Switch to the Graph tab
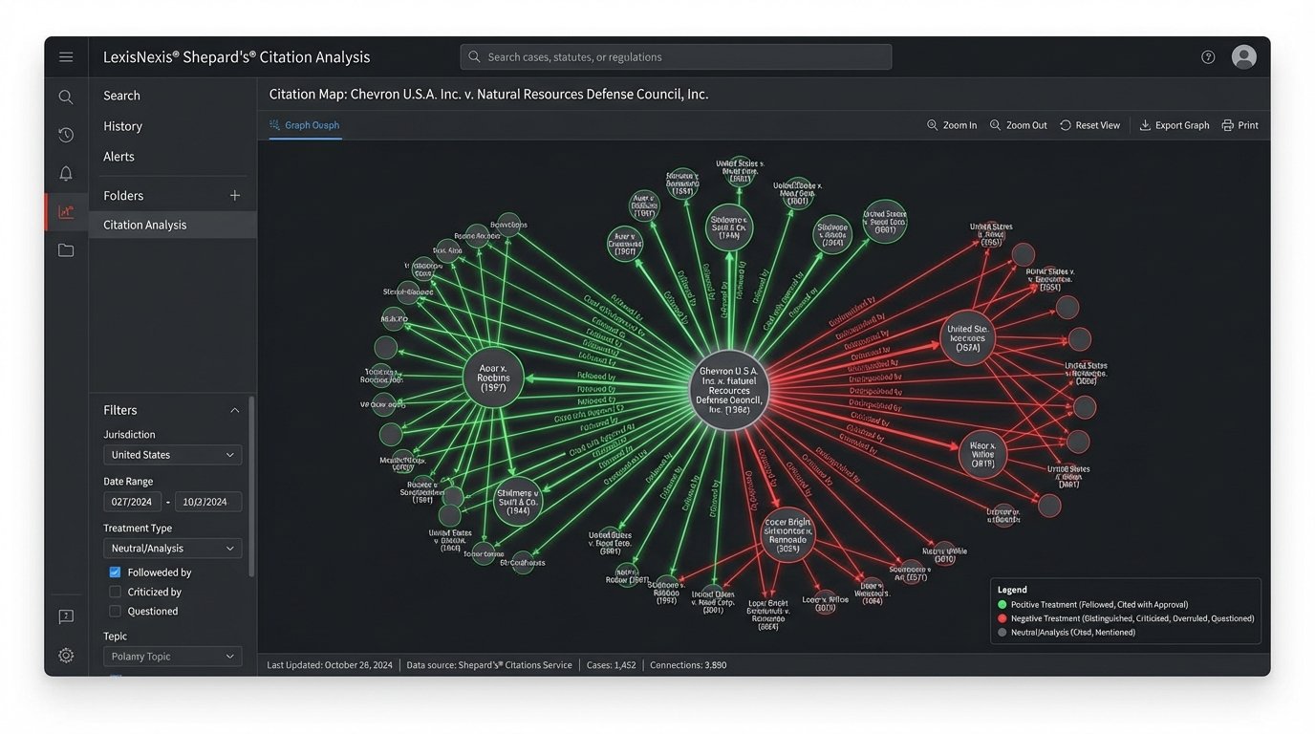Viewport: 1315px width, 734px height. [x=304, y=125]
